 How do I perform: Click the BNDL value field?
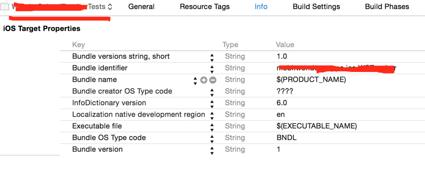tap(287, 138)
